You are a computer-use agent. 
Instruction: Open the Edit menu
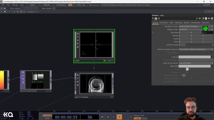coord(8,5)
